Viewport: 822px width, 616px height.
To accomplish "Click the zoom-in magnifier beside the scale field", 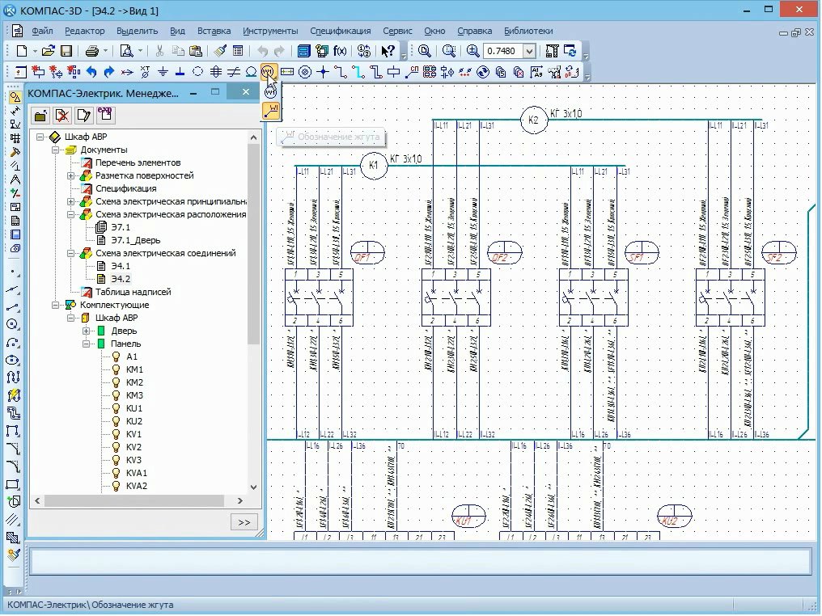I will (473, 51).
